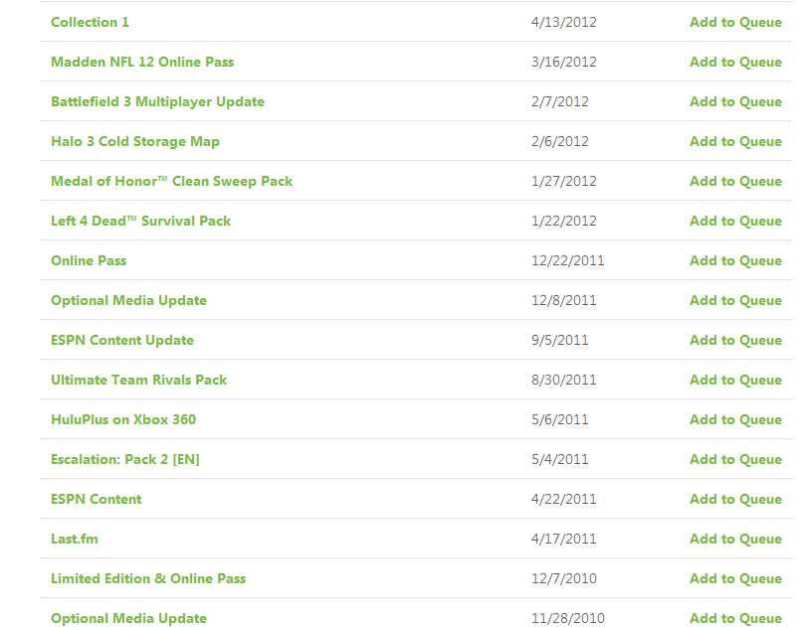
Task: Select the date 11/28/2010
Action: [x=568, y=618]
